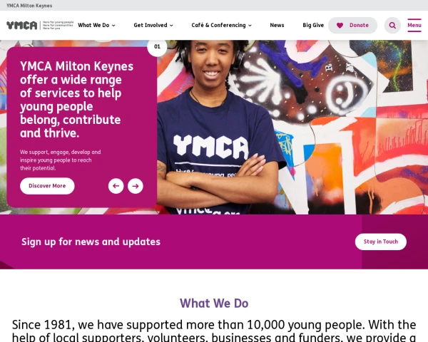Open the search magnifier icon
The width and height of the screenshot is (428, 342).
coord(392,26)
